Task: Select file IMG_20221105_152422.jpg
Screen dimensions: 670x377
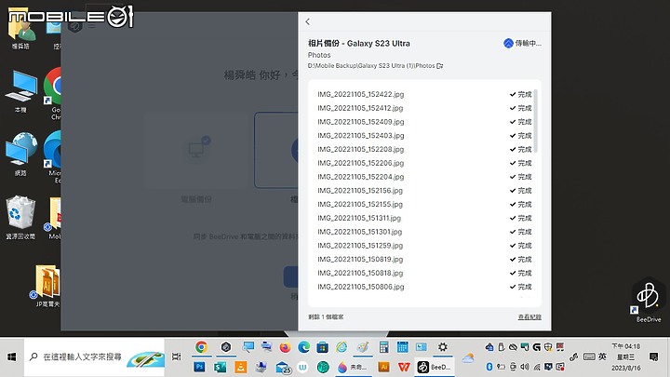Action: point(361,94)
